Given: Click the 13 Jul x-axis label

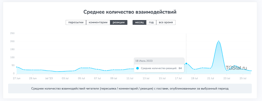Looking at the screenshot, I should 146,78.
